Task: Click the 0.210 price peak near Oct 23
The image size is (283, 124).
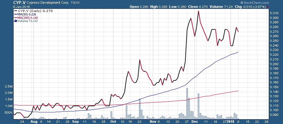Action: pyautogui.click(x=140, y=60)
